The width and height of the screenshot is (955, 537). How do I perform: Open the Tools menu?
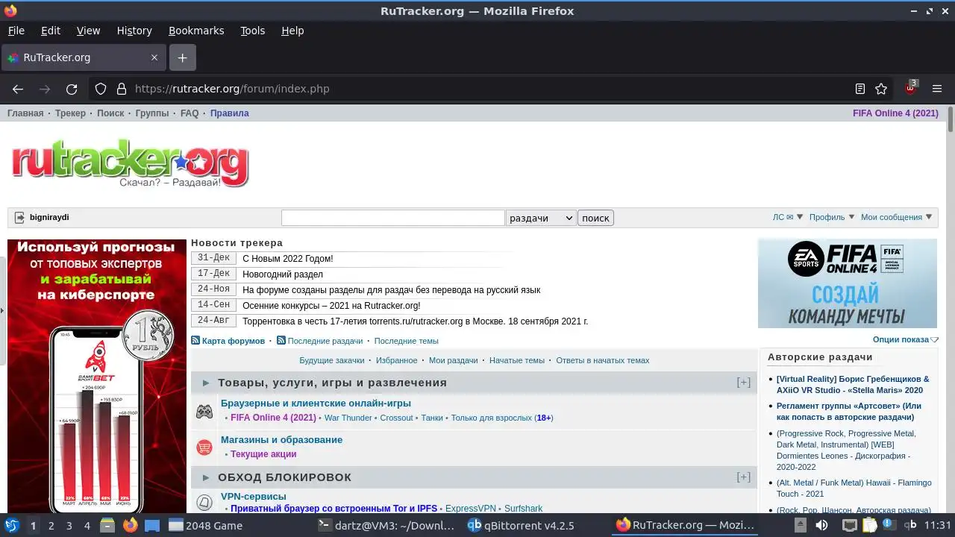click(x=253, y=31)
